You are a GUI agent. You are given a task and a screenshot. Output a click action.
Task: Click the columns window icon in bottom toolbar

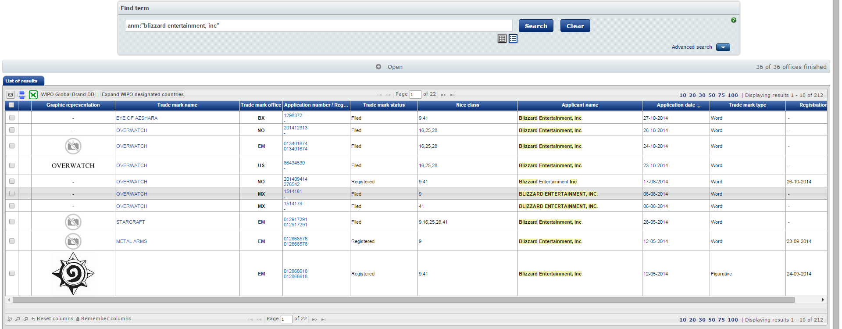(x=25, y=319)
